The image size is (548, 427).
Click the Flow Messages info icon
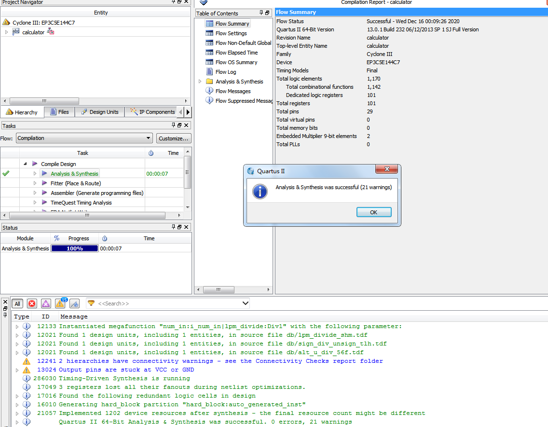coord(209,91)
